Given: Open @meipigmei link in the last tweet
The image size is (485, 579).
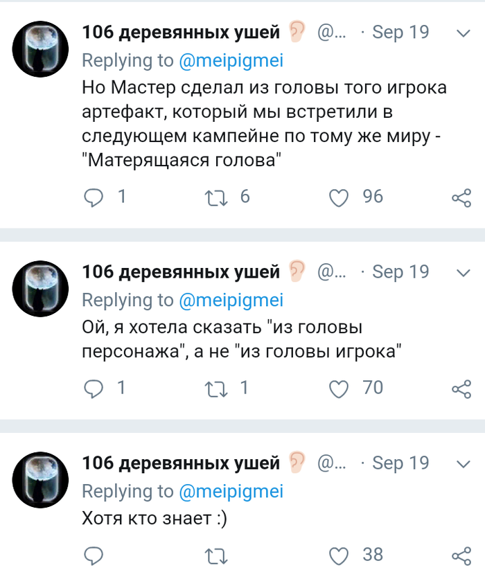Looking at the screenshot, I should (x=231, y=491).
